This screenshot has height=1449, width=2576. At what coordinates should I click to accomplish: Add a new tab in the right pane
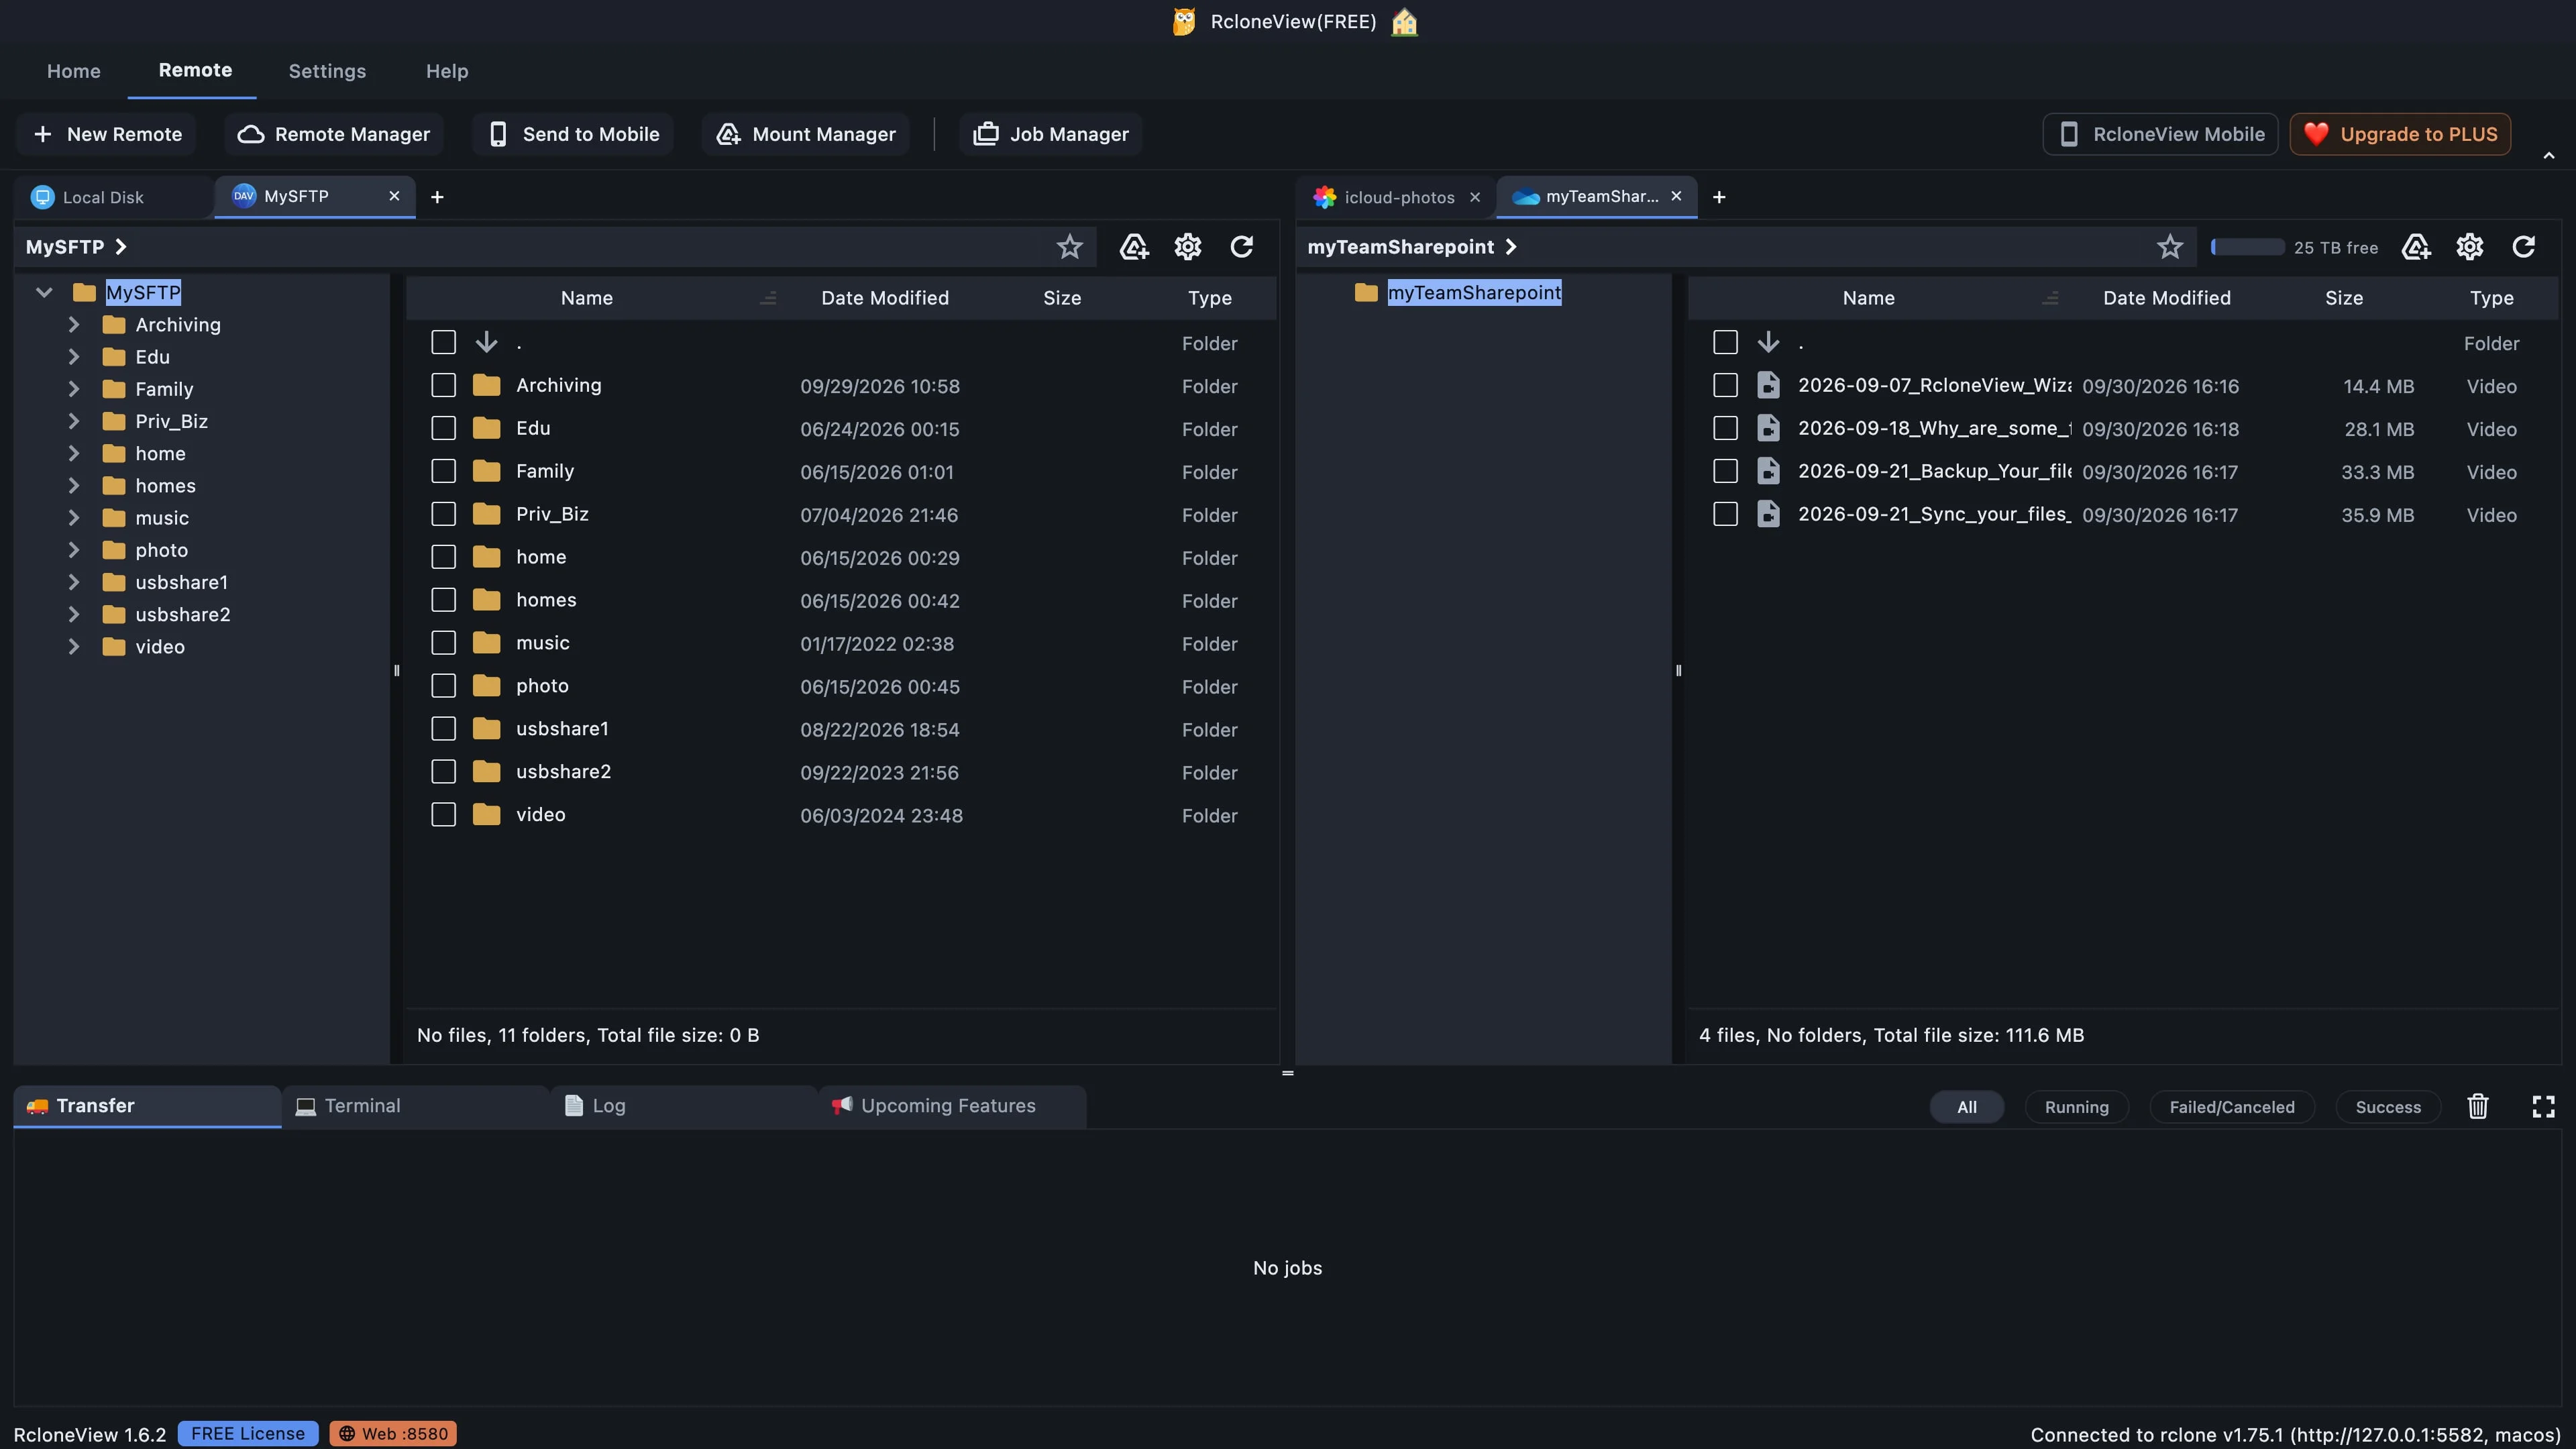(1719, 197)
